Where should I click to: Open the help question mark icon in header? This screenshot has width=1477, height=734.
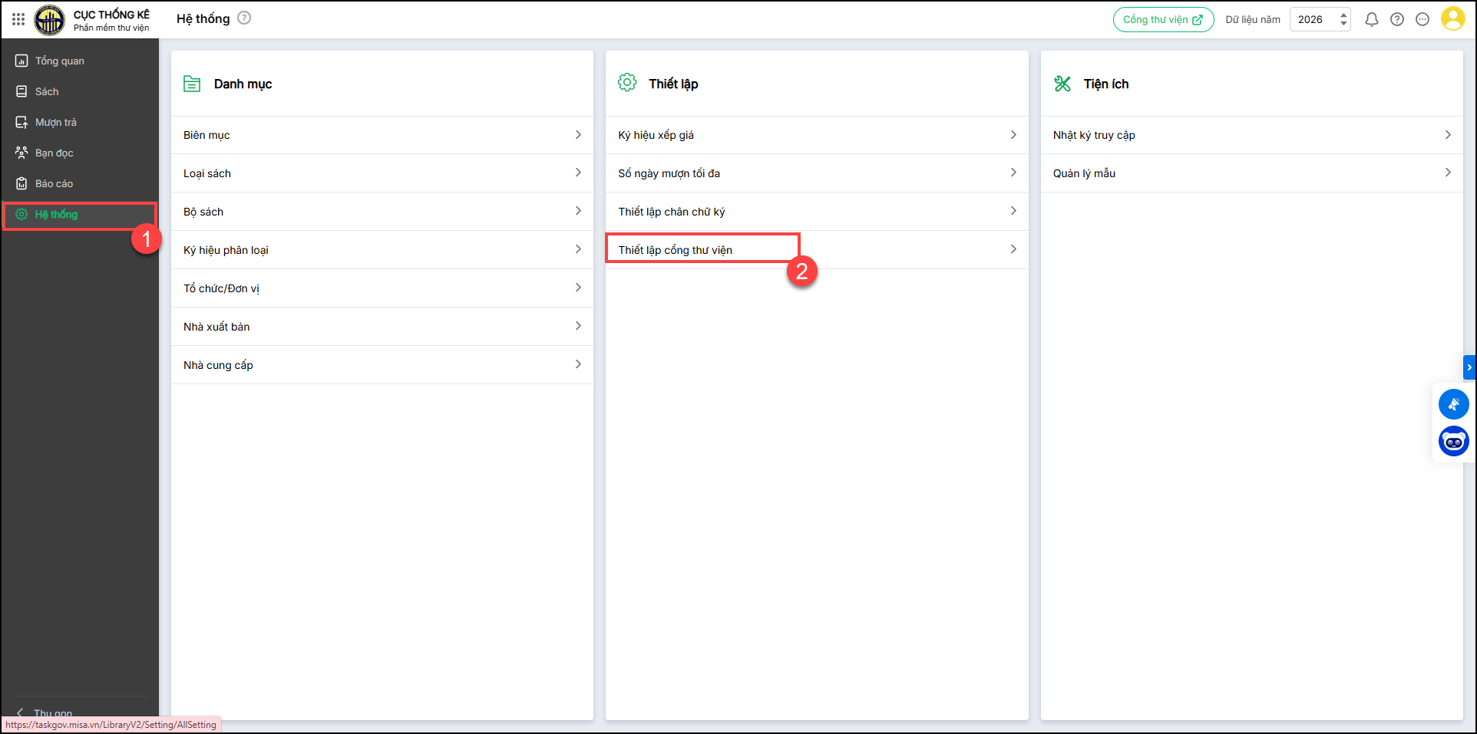[x=1397, y=20]
